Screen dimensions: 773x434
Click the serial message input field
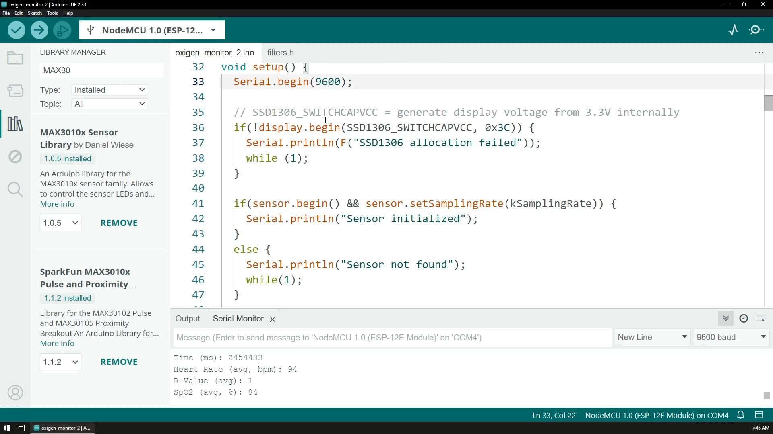point(393,338)
